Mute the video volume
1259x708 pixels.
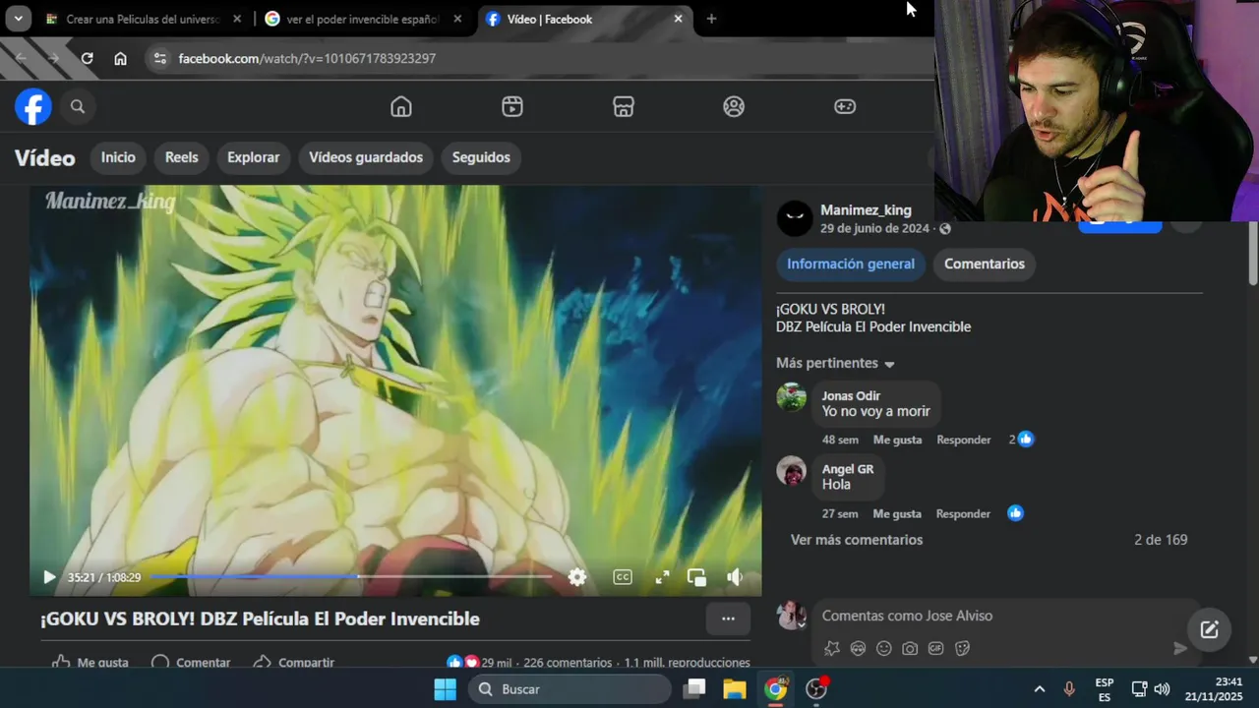[x=734, y=577]
